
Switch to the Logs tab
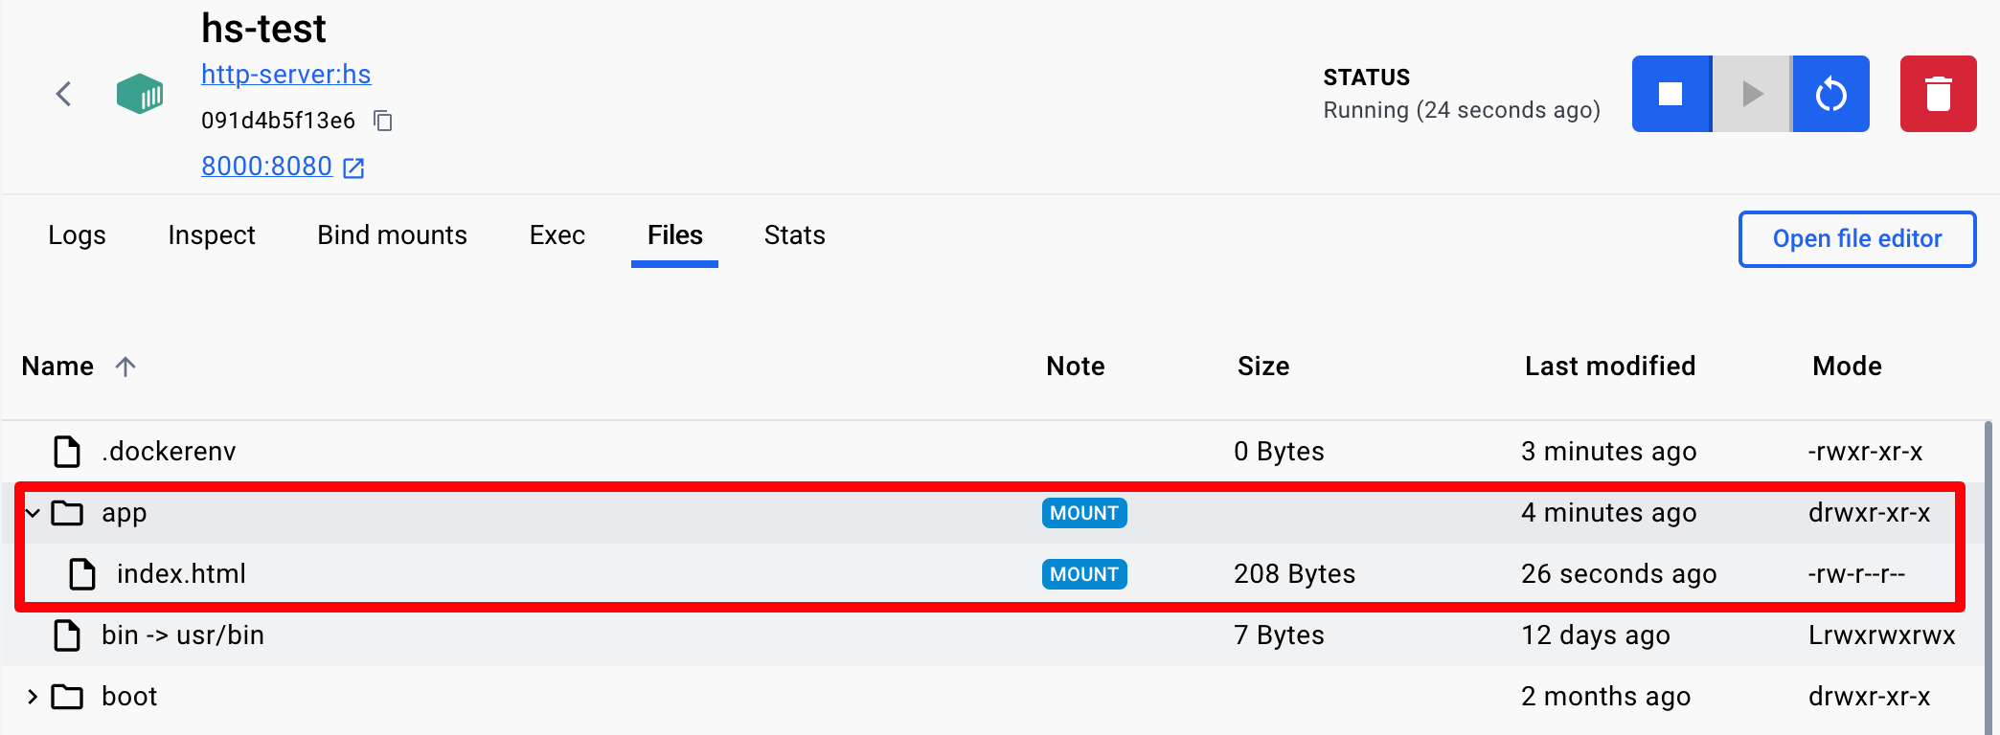pos(77,235)
